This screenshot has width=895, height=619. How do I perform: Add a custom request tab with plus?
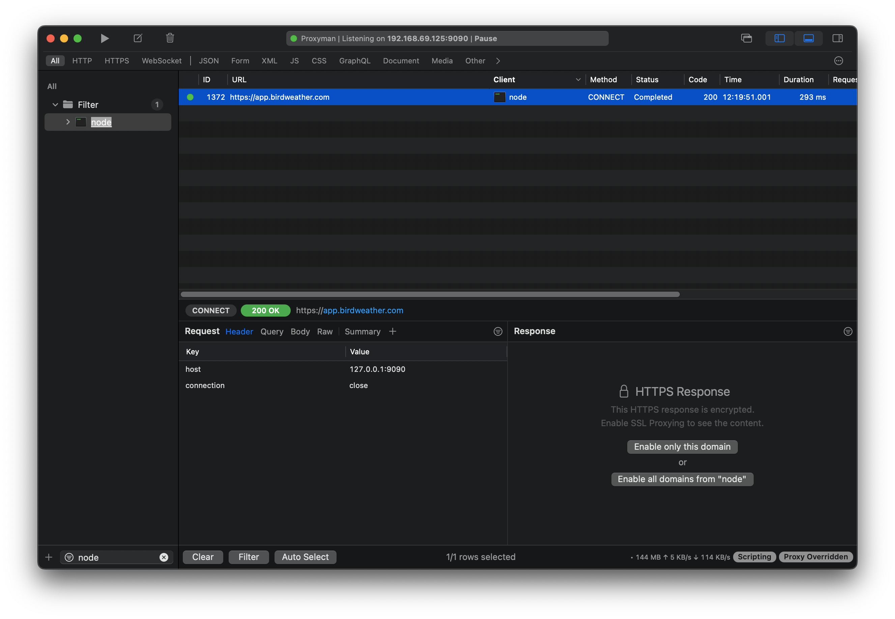click(x=393, y=331)
